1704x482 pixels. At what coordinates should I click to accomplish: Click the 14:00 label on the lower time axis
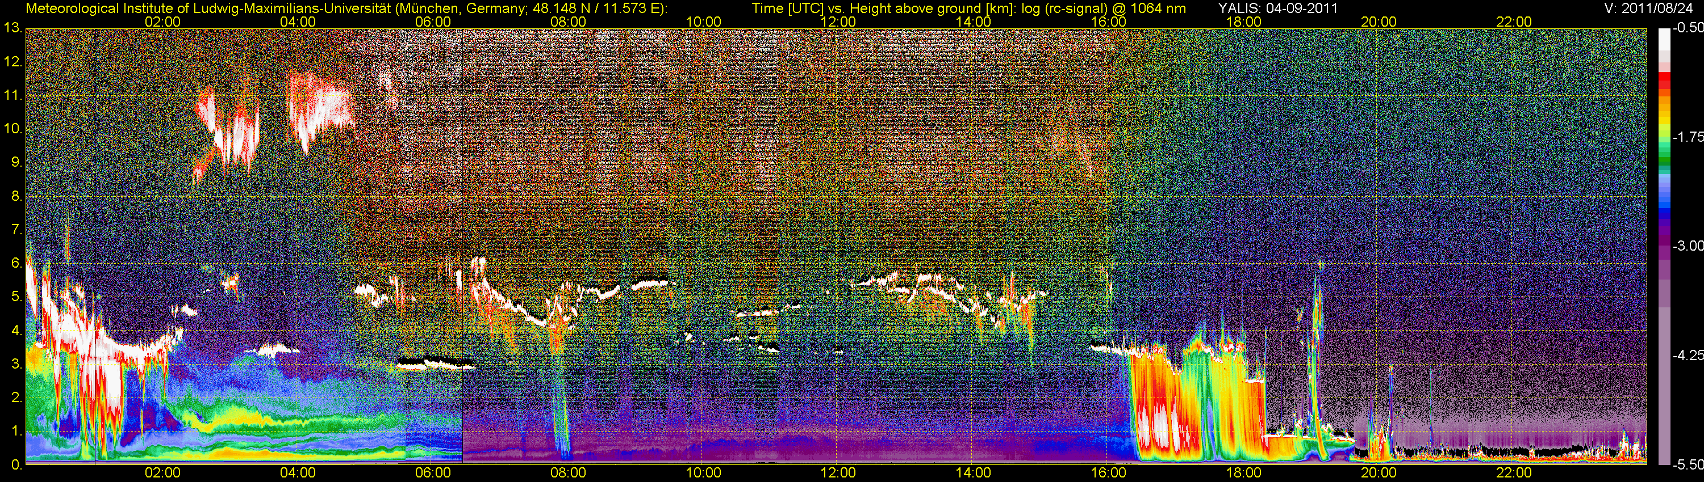pyautogui.click(x=974, y=473)
